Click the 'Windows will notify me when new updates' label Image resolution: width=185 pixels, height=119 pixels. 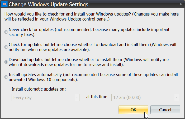pos(92,47)
